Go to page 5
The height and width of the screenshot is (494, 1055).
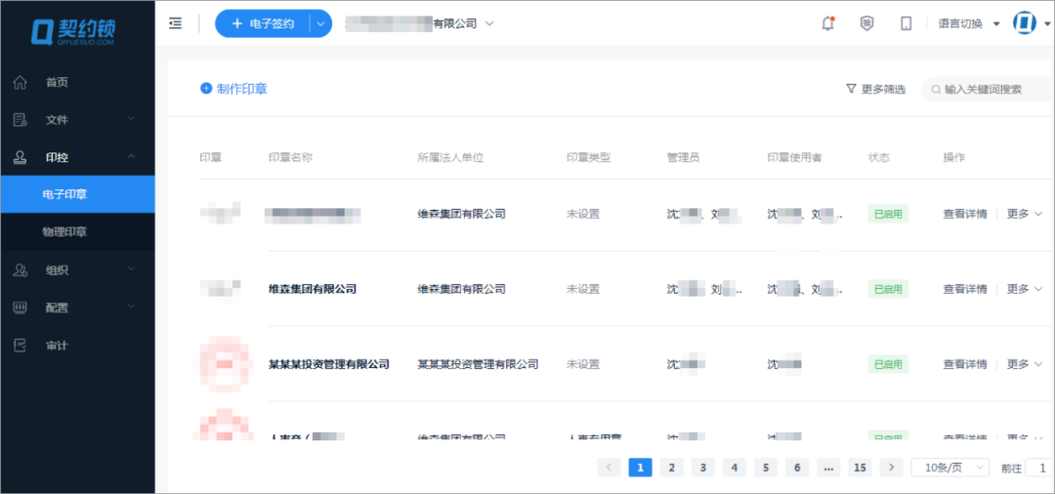click(x=766, y=467)
